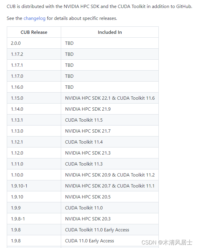
Task: Click the "CUDA Toolkit 11.5" cell
Action: 110,120
